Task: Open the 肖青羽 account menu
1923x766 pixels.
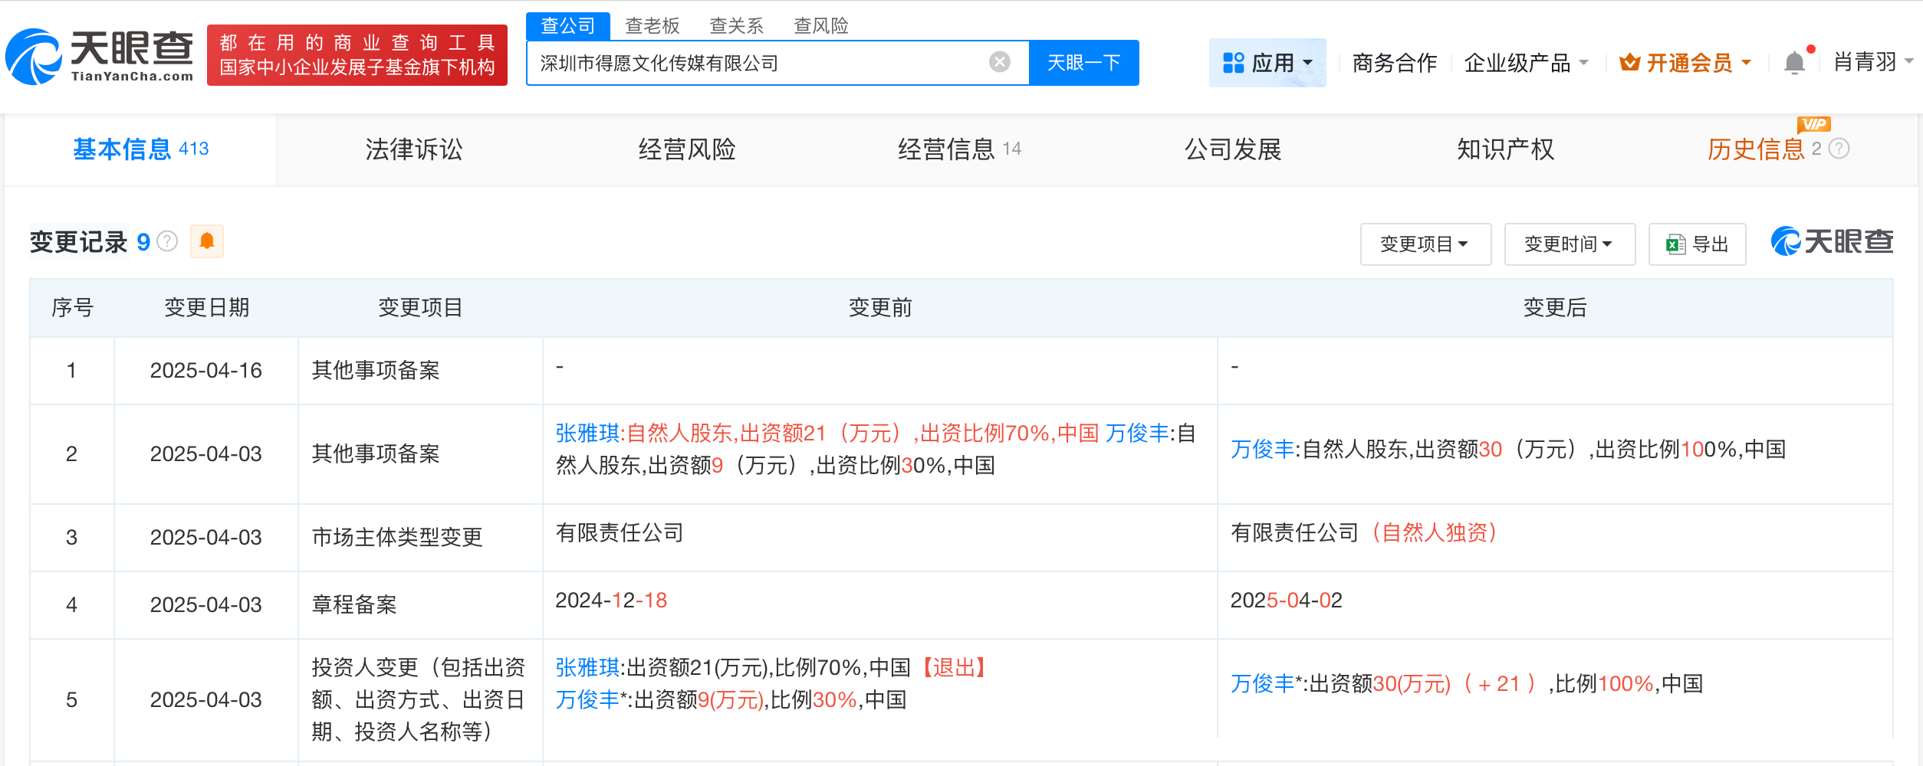Action: pos(1869,62)
